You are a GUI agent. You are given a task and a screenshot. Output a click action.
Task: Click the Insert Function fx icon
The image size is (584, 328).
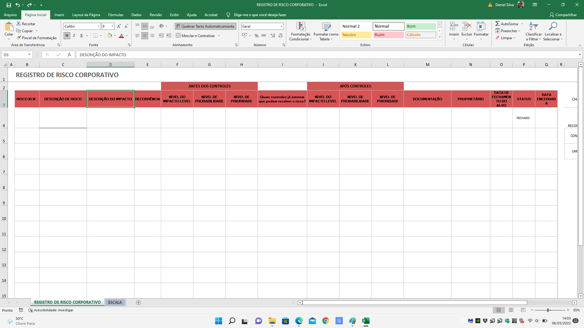coord(69,55)
